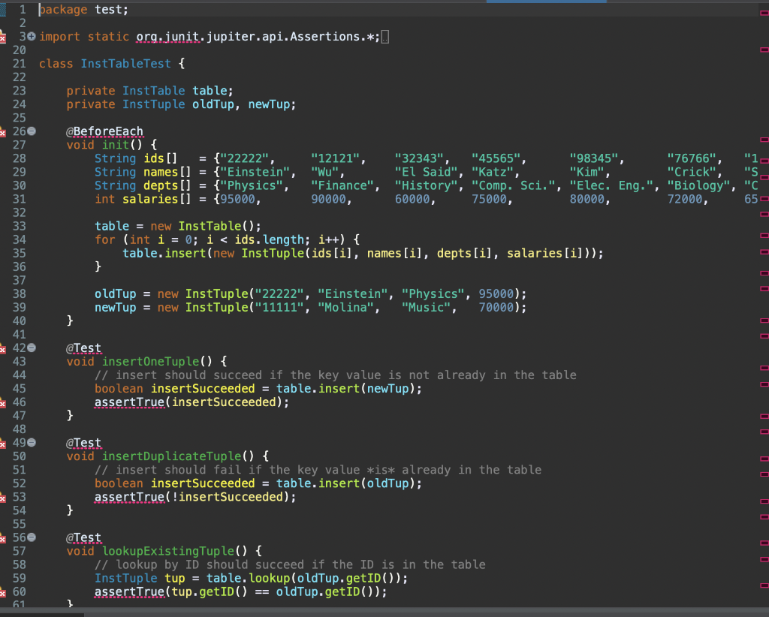Image resolution: width=769 pixels, height=617 pixels.
Task: Click error marker on line 60 assertTrue
Action: coord(2,592)
